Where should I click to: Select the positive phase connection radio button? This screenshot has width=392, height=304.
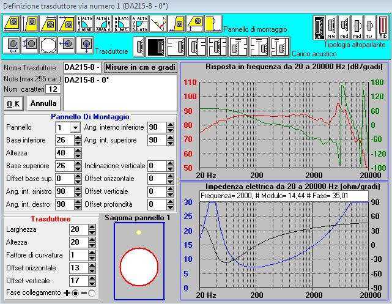(75, 293)
